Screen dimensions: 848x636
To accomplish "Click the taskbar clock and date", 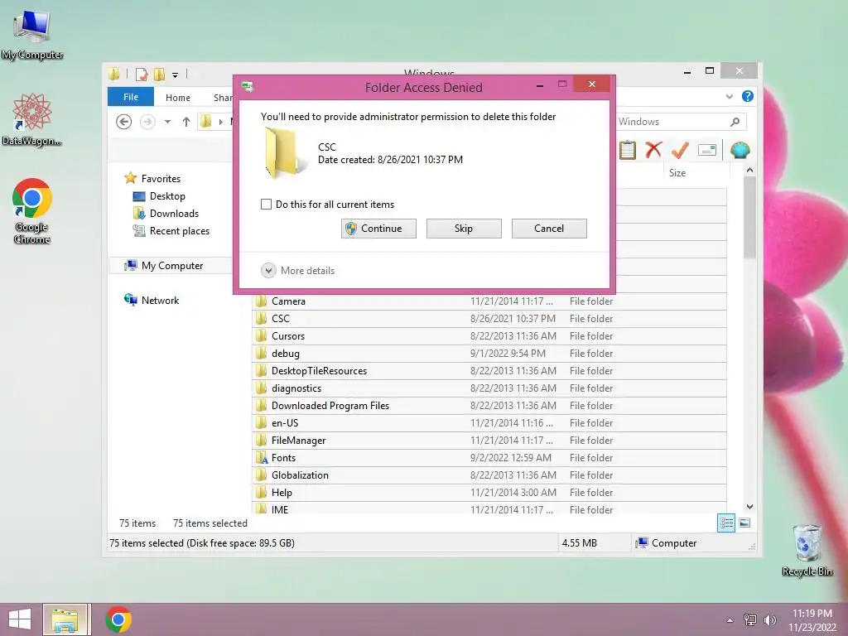I will click(812, 620).
